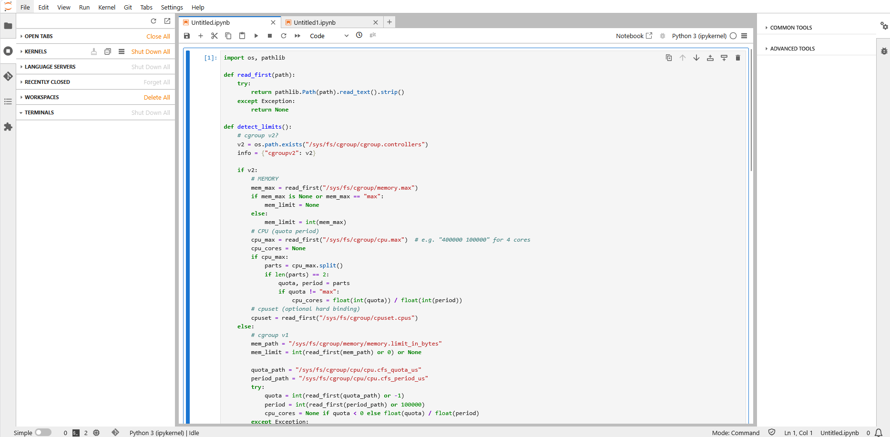This screenshot has width=890, height=437.
Task: Restart kernel and run all cells
Action: tap(297, 36)
